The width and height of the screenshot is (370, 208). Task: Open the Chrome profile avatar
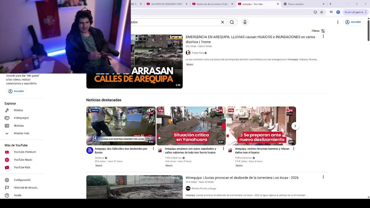pyautogui.click(x=338, y=12)
